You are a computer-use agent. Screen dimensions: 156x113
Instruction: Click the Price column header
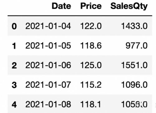(x=91, y=6)
